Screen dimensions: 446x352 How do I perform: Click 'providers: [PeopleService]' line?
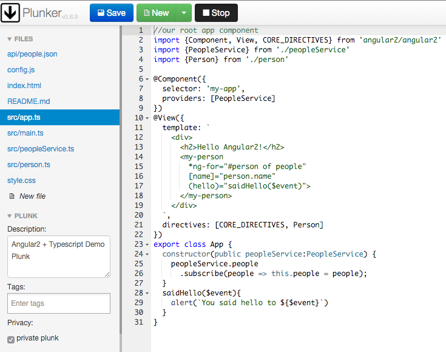(218, 98)
